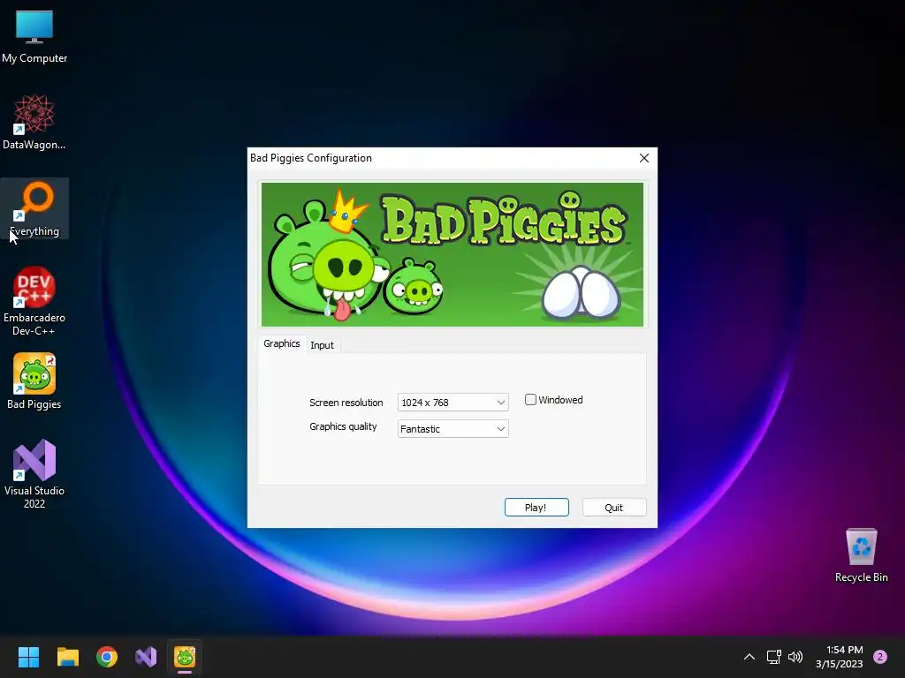The image size is (905, 678).
Task: Click the Play! button
Action: click(536, 508)
